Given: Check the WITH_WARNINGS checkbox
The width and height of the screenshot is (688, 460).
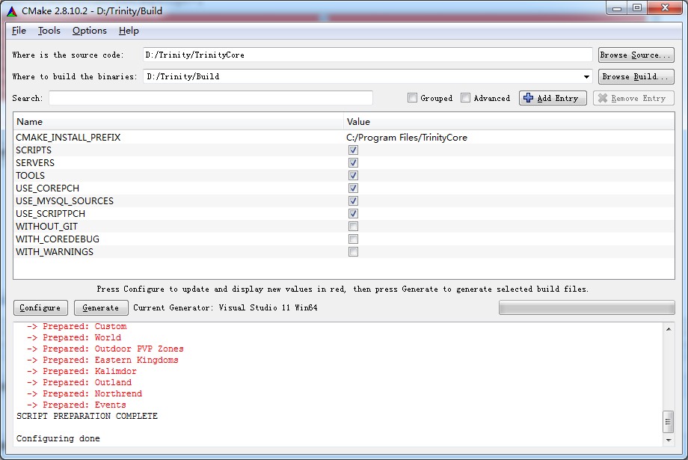Looking at the screenshot, I should coord(353,252).
